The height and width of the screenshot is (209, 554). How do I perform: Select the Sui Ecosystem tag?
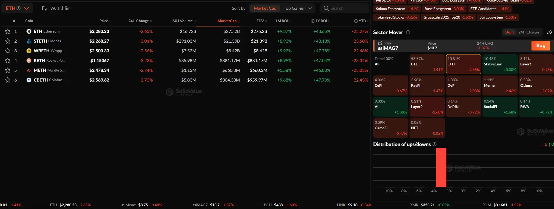click(x=498, y=17)
